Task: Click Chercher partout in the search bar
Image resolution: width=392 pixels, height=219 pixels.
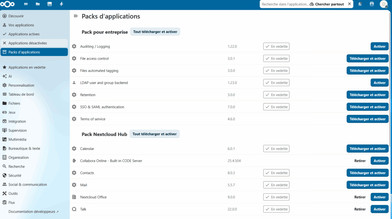Action: tap(327, 4)
